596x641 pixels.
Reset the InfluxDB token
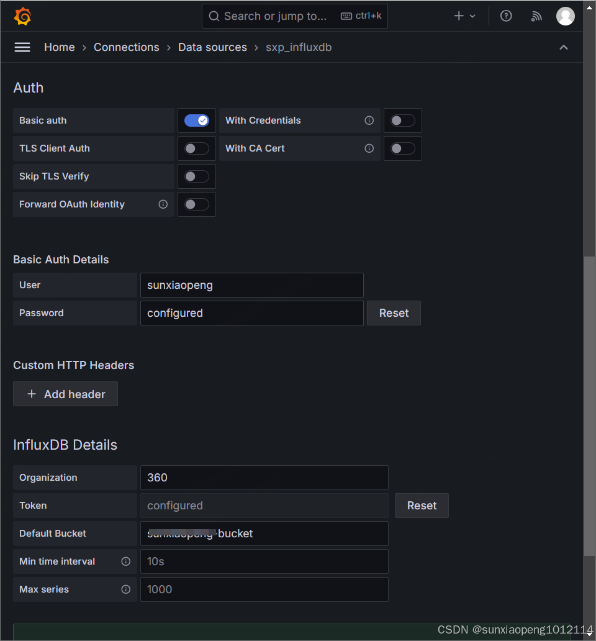tap(422, 506)
